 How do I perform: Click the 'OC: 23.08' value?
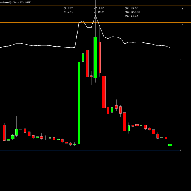point(131,8)
